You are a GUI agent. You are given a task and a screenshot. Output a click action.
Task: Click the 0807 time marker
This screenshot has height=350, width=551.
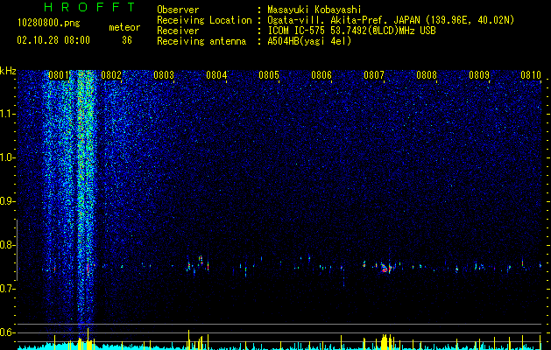click(x=374, y=75)
